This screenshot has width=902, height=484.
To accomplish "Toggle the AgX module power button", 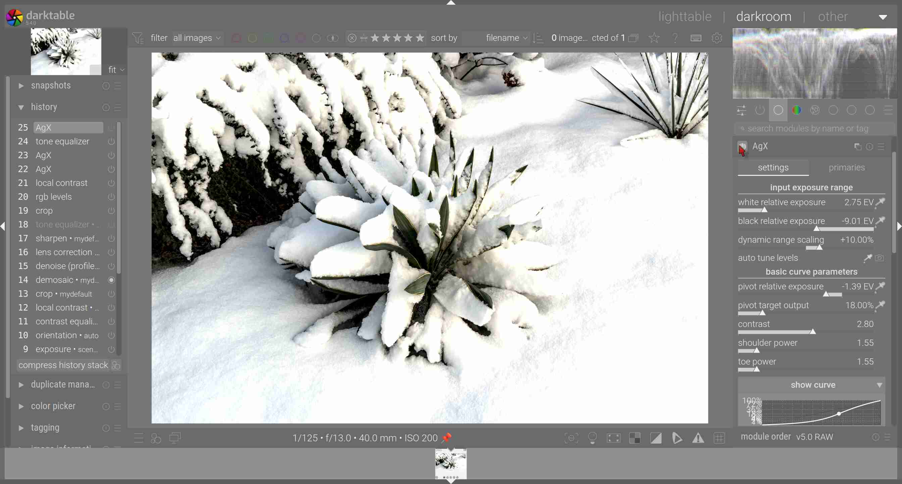I will 742,146.
